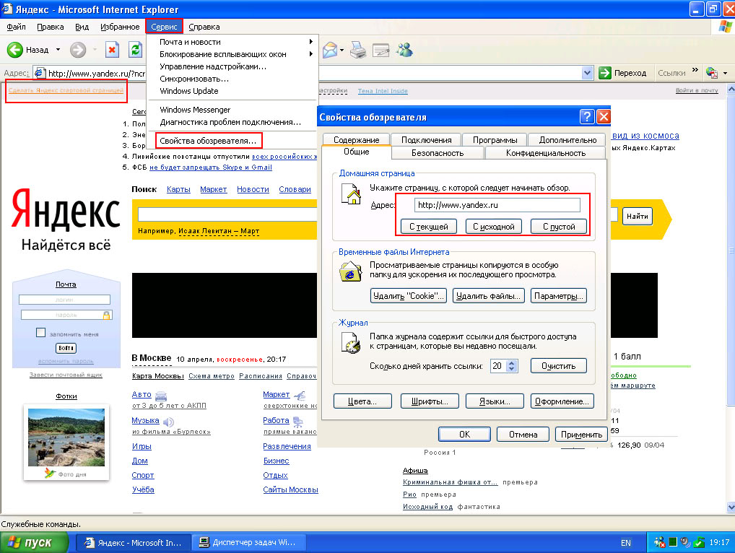Viewport: 735px width, 553px height.
Task: Click the page scrollbar down arrow
Action: 731,507
